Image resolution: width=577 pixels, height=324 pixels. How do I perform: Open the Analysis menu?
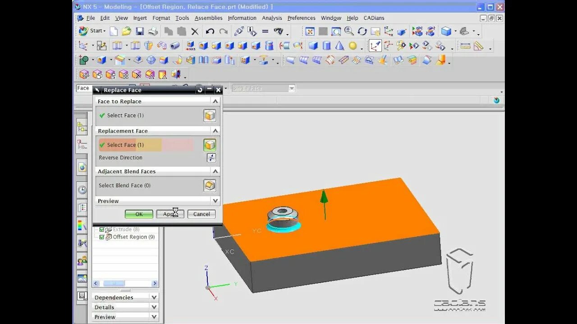[272, 18]
